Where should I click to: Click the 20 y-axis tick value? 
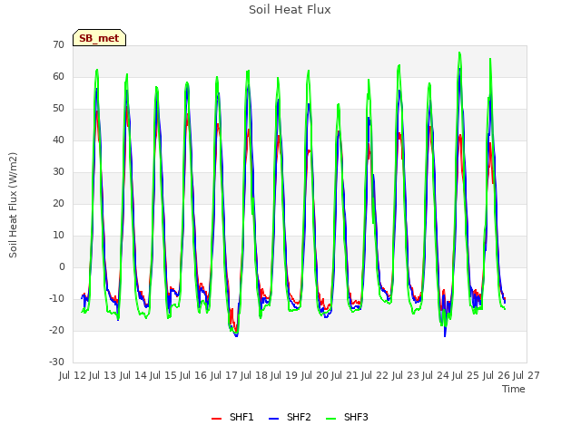(58, 203)
